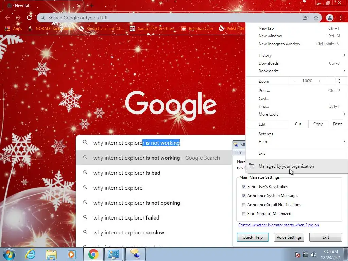
Task: Reload the page with the refresh icon
Action: 29,18
